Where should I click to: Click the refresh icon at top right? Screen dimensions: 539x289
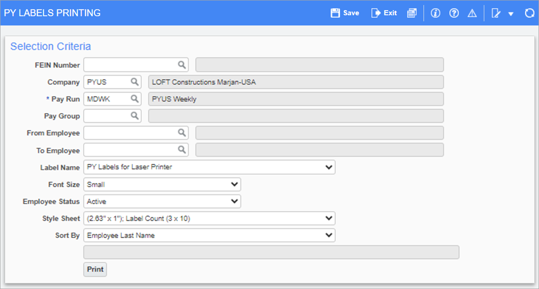(x=530, y=13)
